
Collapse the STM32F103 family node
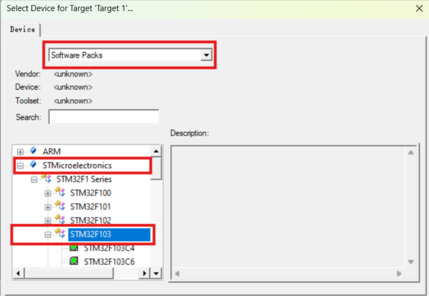click(x=48, y=234)
